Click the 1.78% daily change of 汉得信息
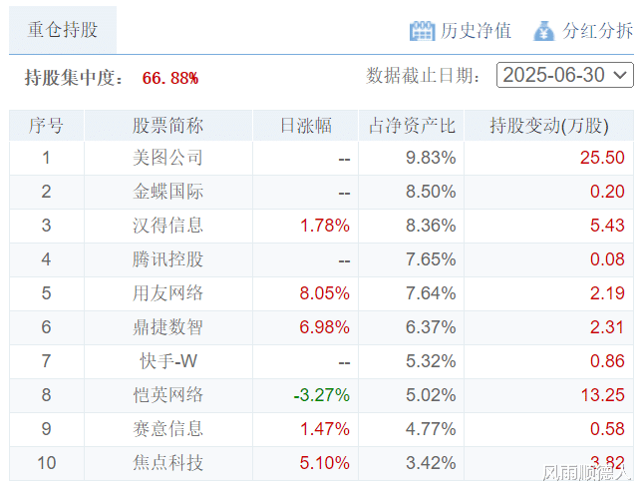This screenshot has width=641, height=494. coord(325,226)
